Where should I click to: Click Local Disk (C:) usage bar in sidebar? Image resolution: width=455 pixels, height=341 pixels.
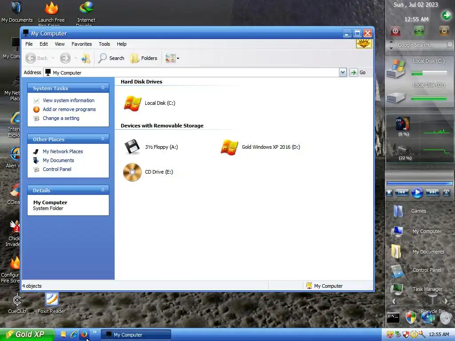(429, 73)
